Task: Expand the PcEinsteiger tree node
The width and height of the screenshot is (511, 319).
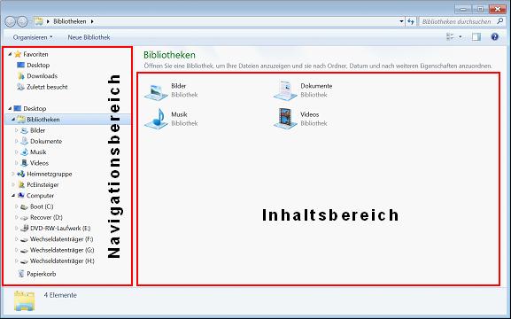Action: point(13,184)
